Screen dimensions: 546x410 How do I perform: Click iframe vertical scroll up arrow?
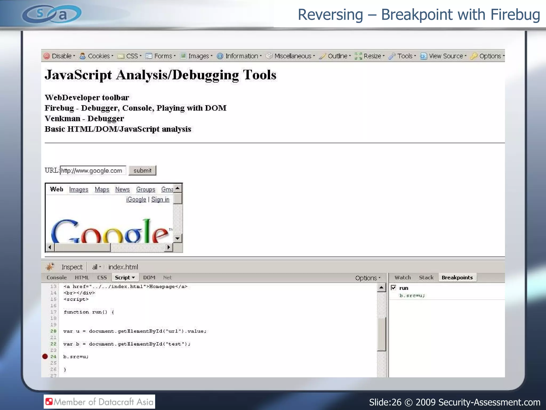tap(178, 188)
